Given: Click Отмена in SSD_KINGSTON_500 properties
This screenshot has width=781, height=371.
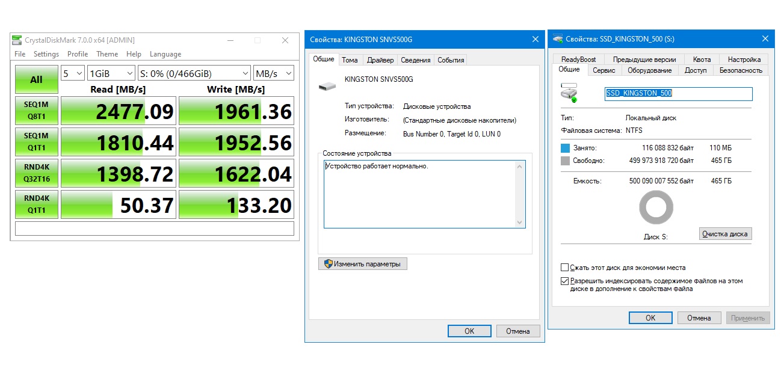Looking at the screenshot, I should (x=699, y=317).
